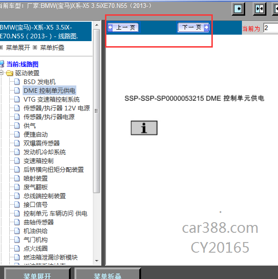Click the page icon beside 气门机构
This screenshot has height=279, width=278.
pos(17,240)
